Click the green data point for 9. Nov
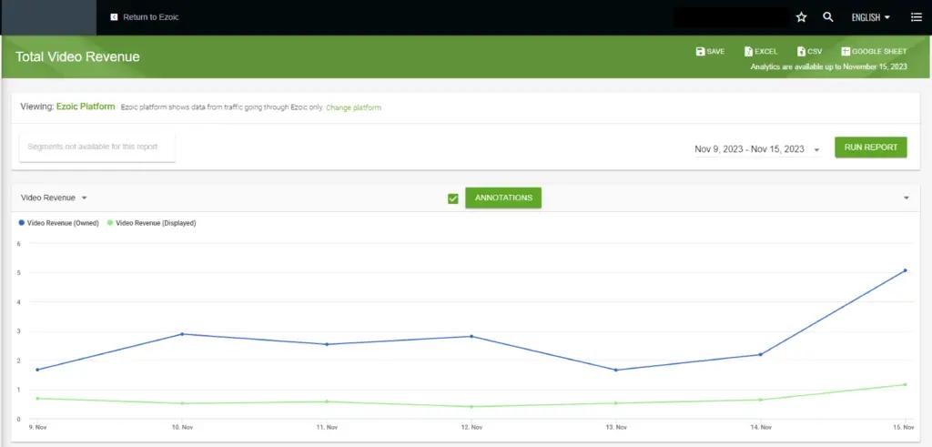The width and height of the screenshot is (932, 447). click(37, 398)
